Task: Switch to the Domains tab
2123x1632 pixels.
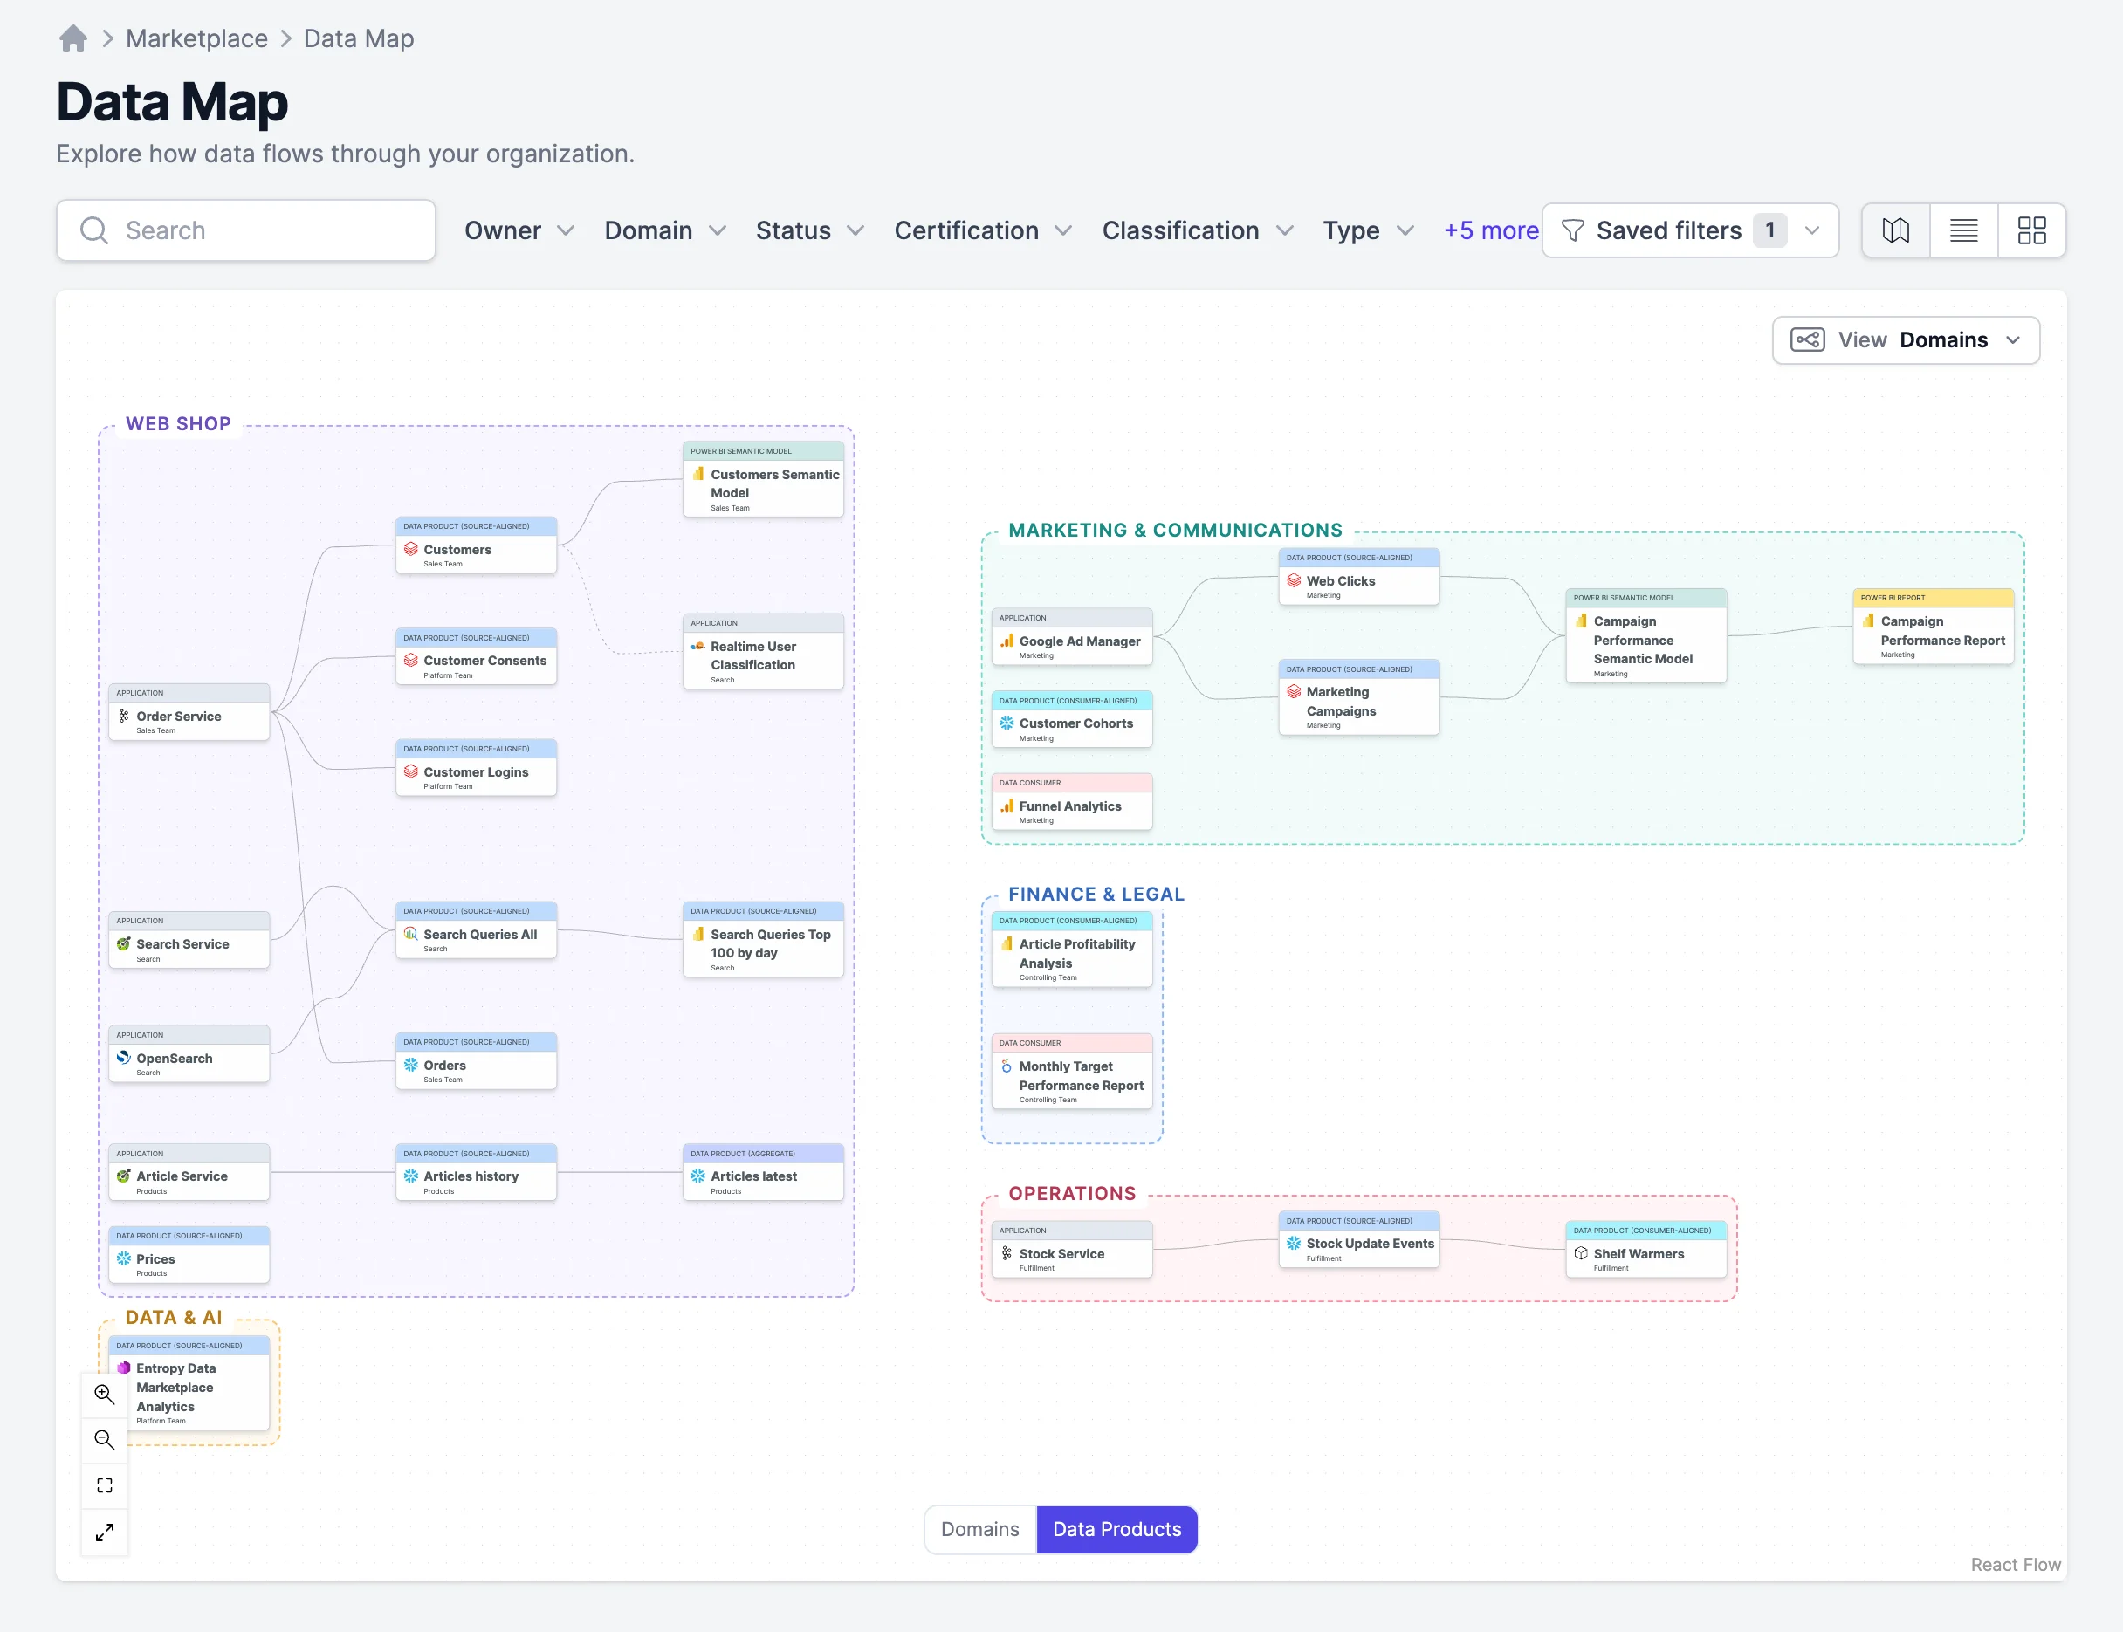Action: (x=980, y=1529)
